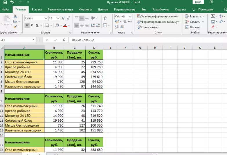
Task: Align text to the bottom of the cell
Action: coord(87,19)
